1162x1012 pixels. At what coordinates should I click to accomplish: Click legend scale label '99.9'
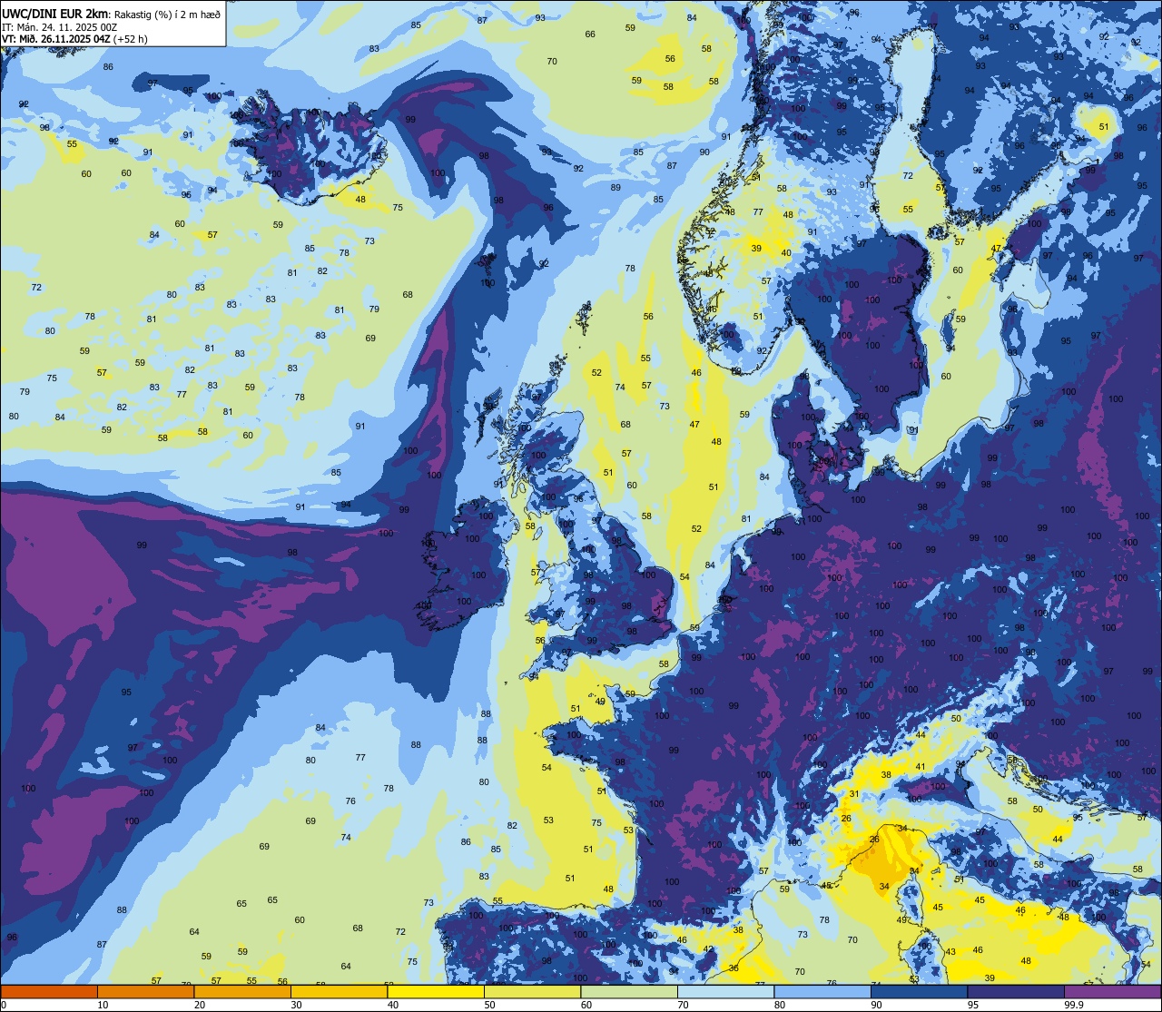point(1073,1005)
